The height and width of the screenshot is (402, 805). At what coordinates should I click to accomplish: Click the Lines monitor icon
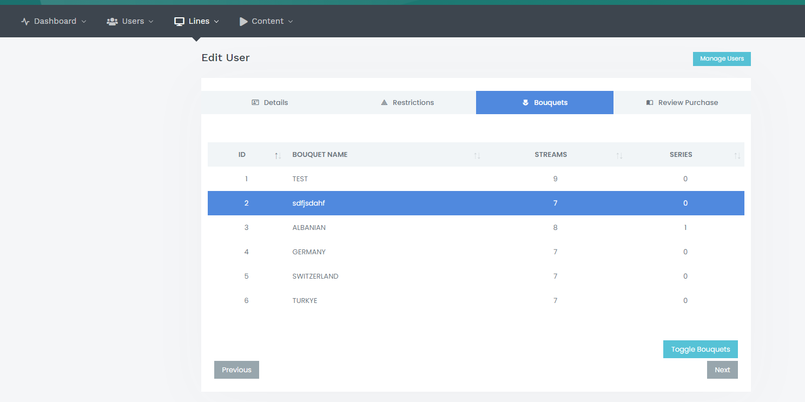click(179, 22)
